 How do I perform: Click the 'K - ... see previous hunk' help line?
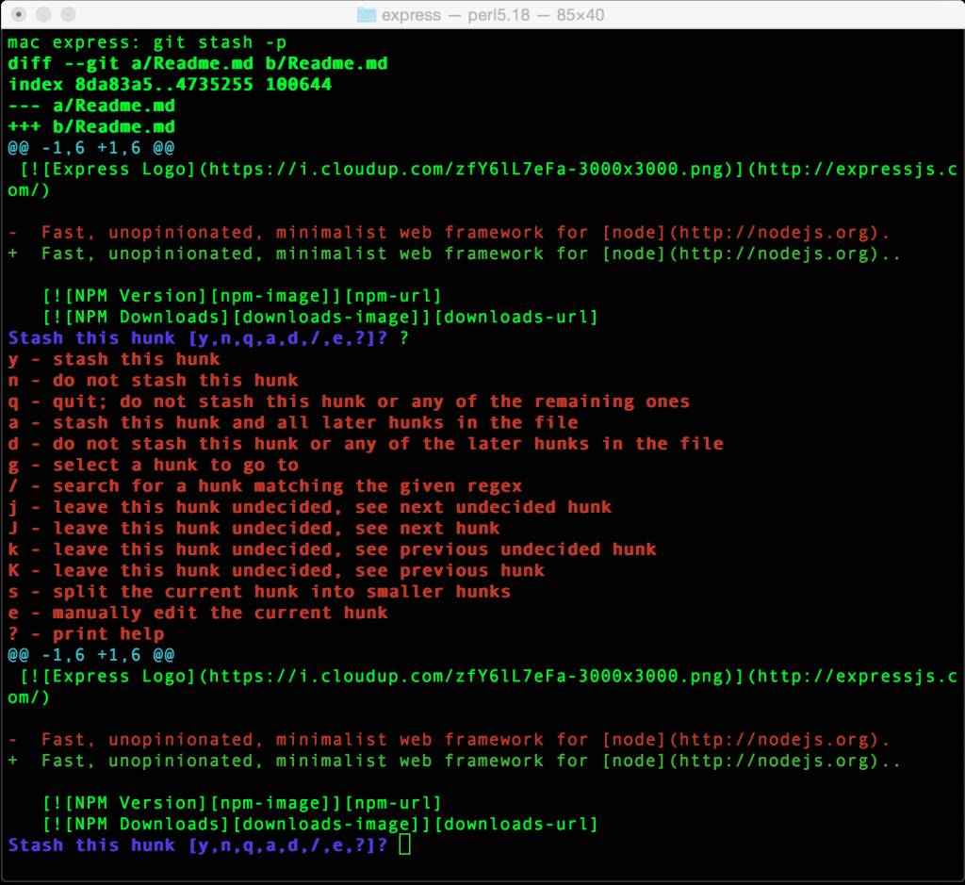[276, 570]
